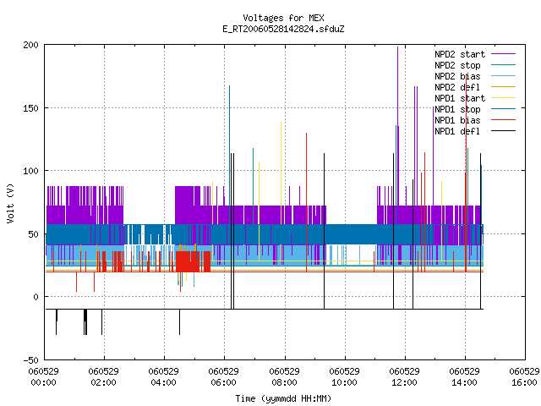Click the solid red block near 04:30
Image resolution: width=541 pixels, height=406 pixels.
click(x=188, y=261)
